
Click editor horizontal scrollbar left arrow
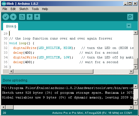click(x=11, y=71)
